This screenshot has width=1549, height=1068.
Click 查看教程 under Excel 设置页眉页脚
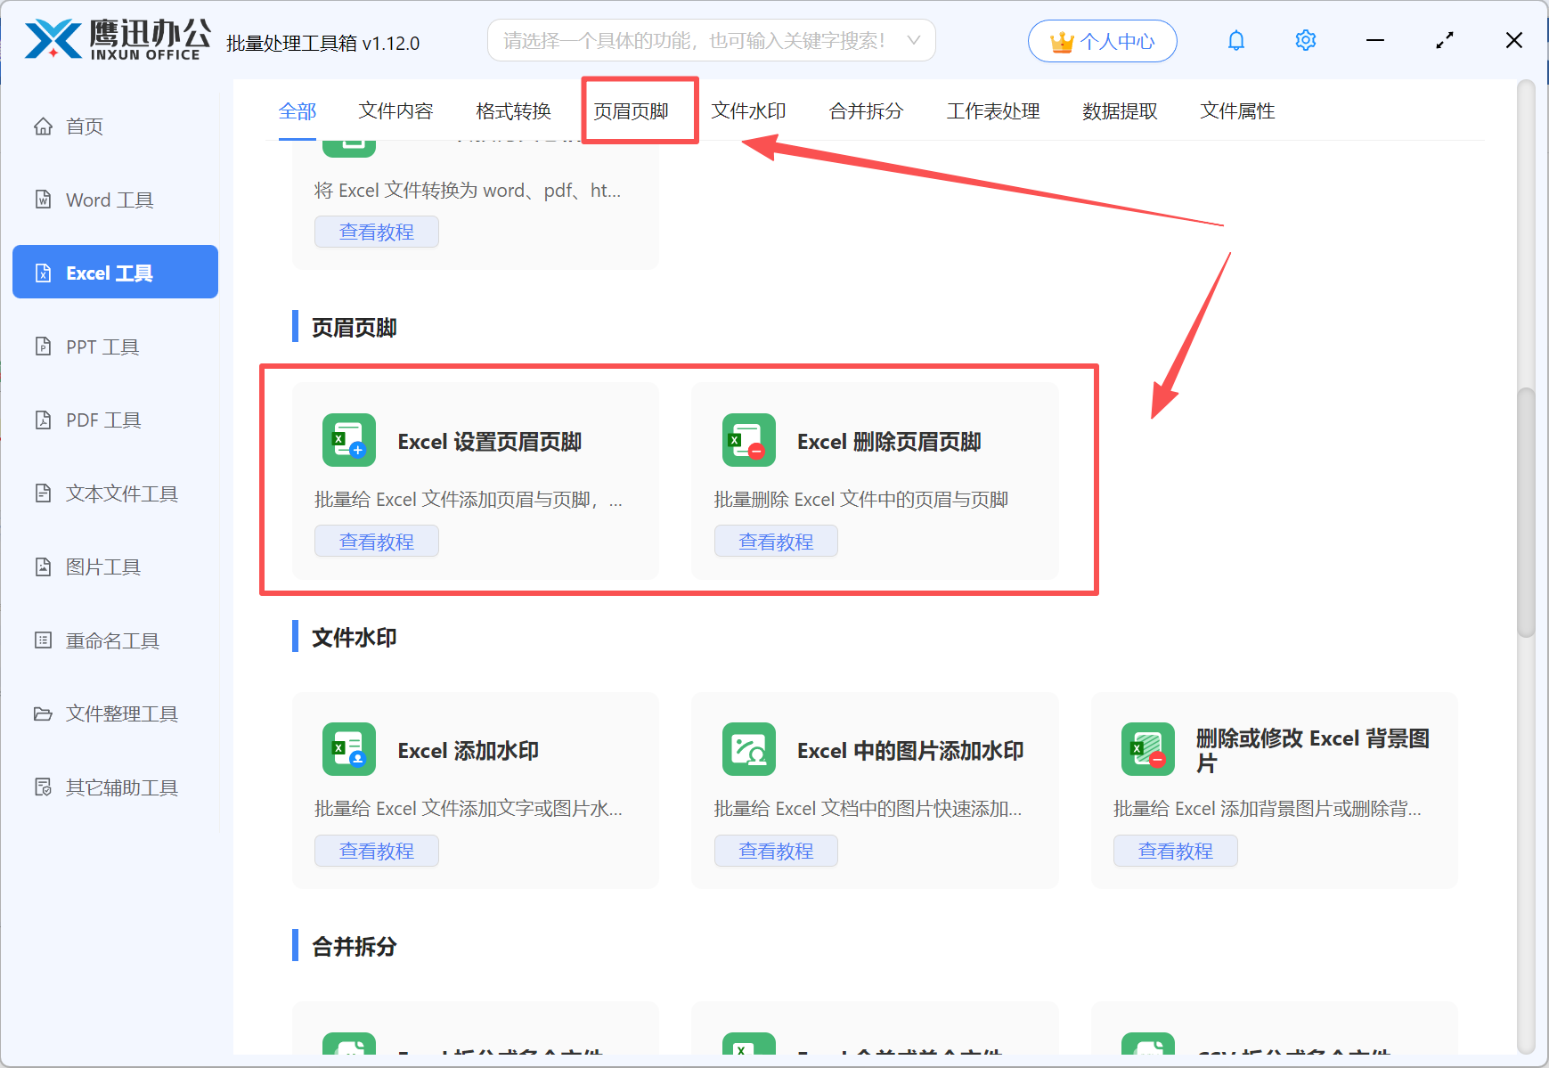click(376, 542)
